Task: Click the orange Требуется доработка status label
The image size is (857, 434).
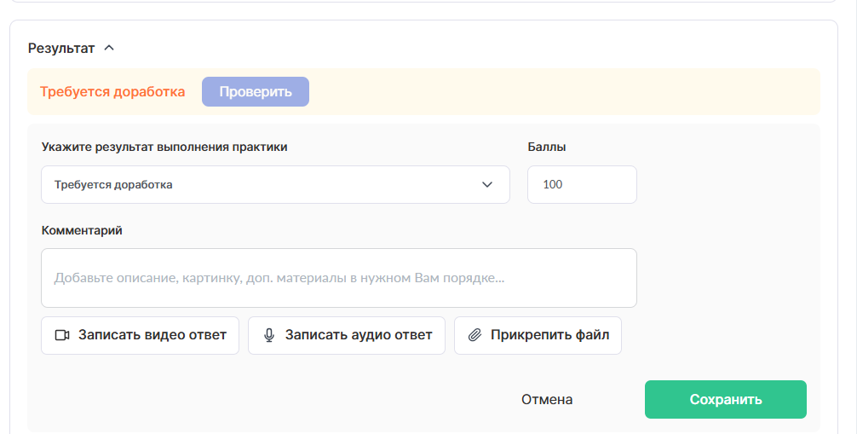Action: click(x=112, y=92)
